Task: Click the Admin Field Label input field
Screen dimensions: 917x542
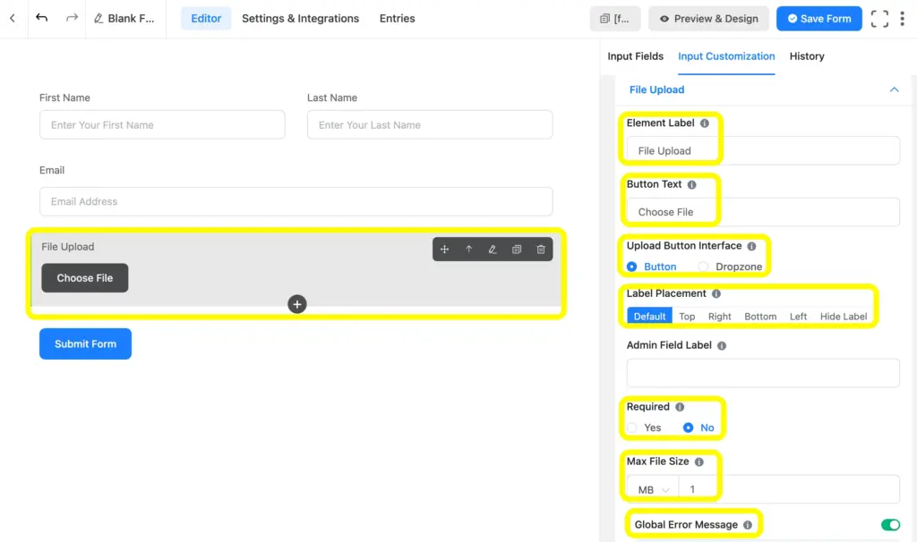Action: [x=761, y=373]
